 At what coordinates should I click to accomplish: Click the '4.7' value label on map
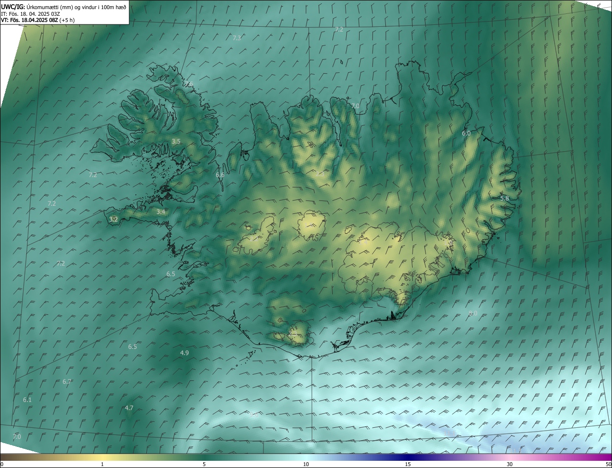(129, 408)
